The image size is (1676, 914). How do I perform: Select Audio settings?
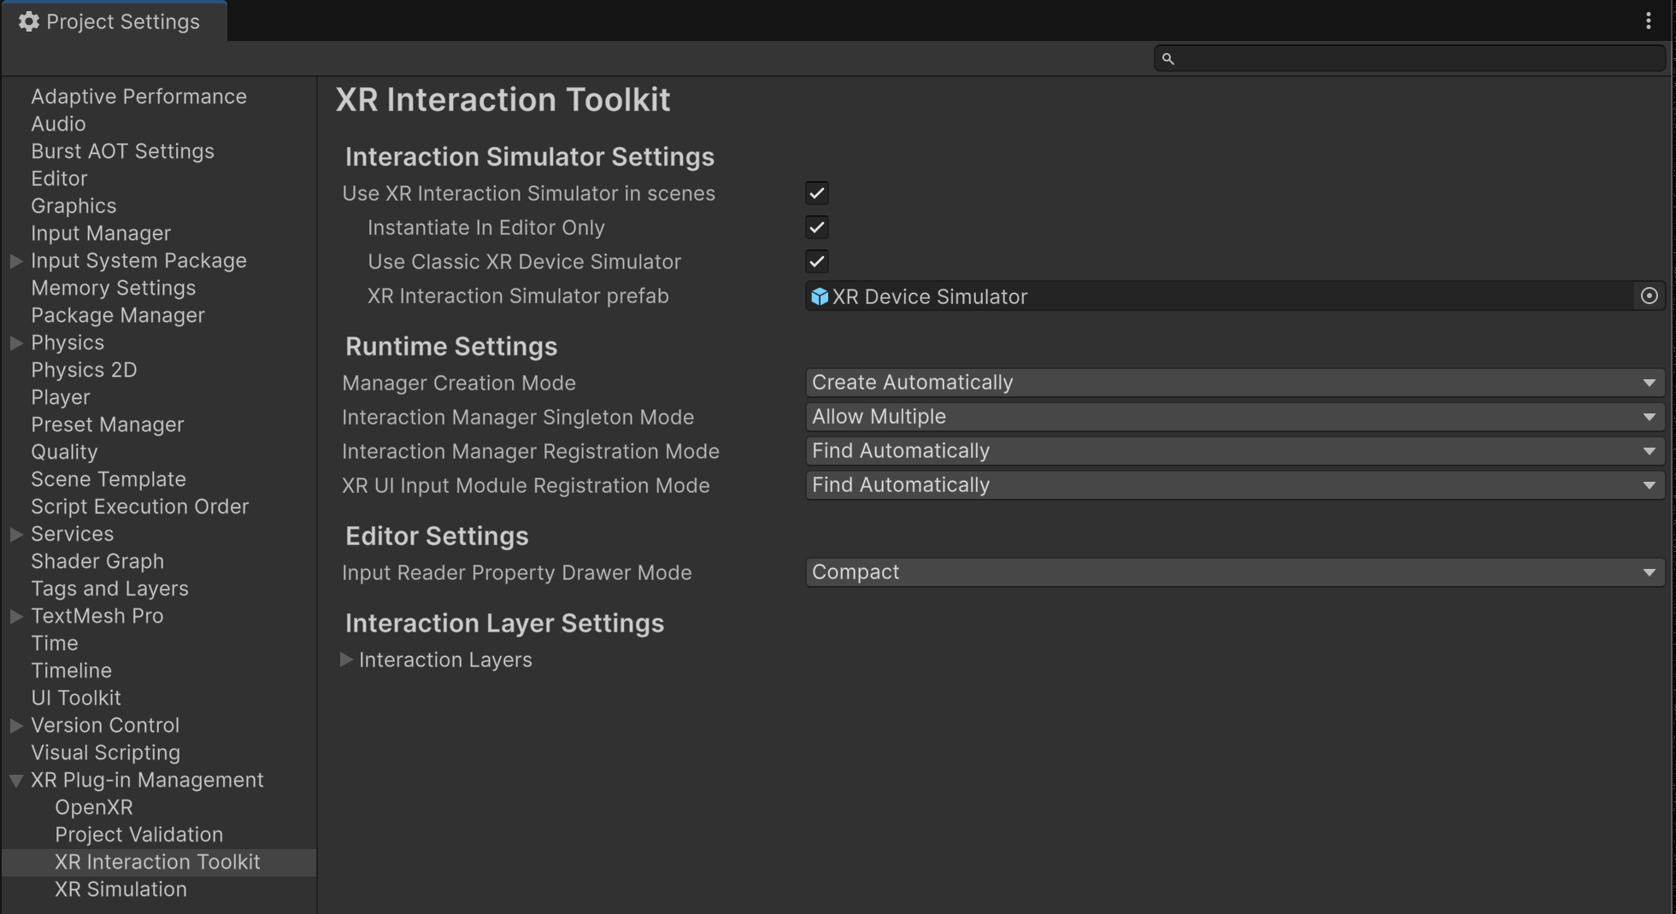58,124
